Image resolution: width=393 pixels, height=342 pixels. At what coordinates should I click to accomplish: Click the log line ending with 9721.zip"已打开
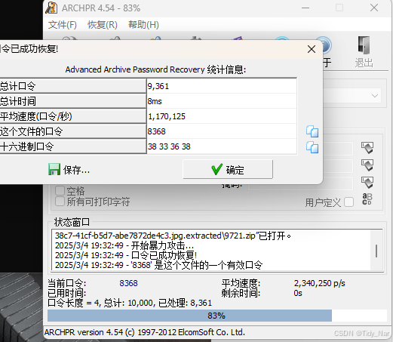pos(173,236)
